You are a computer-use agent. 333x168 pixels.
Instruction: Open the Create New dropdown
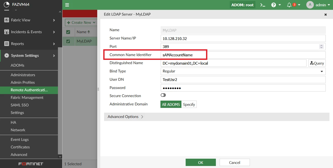click(x=81, y=23)
